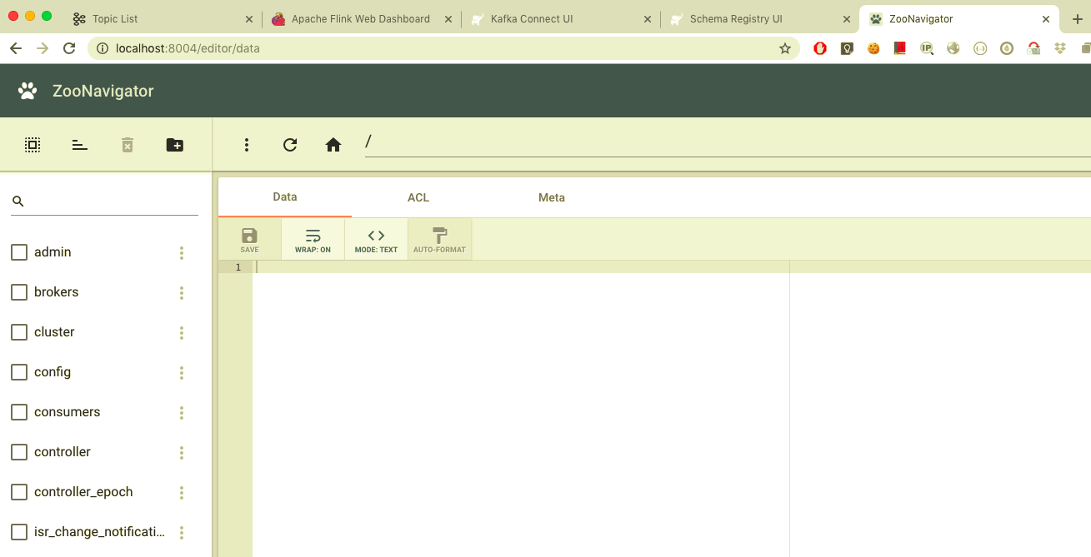Toggle the Wrap: On button
The height and width of the screenshot is (557, 1091).
tap(313, 240)
